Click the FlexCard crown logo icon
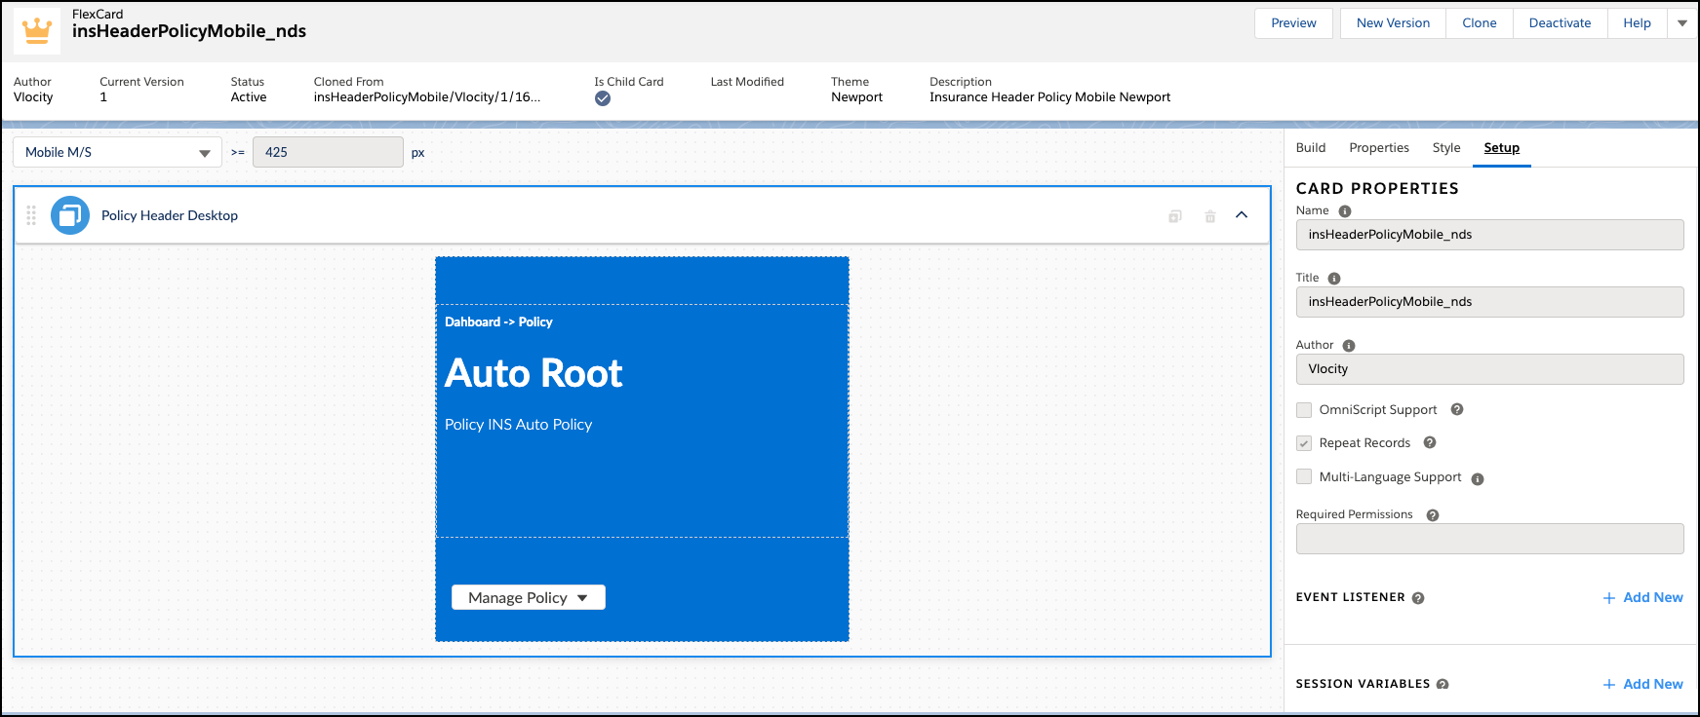1700x717 pixels. tap(37, 30)
